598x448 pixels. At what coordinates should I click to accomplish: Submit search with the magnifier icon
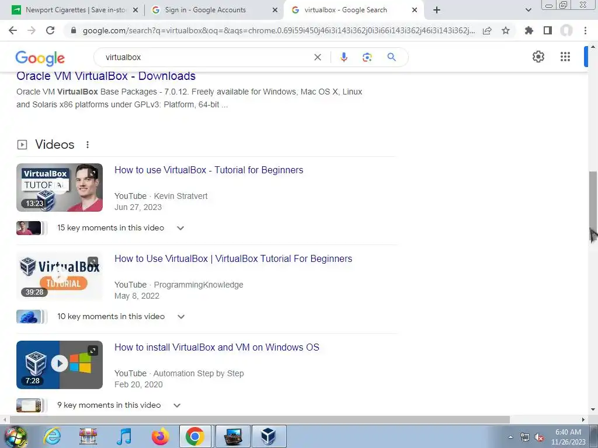click(391, 57)
